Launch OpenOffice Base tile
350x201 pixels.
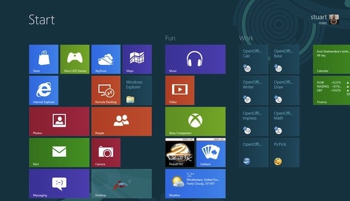tap(285, 59)
